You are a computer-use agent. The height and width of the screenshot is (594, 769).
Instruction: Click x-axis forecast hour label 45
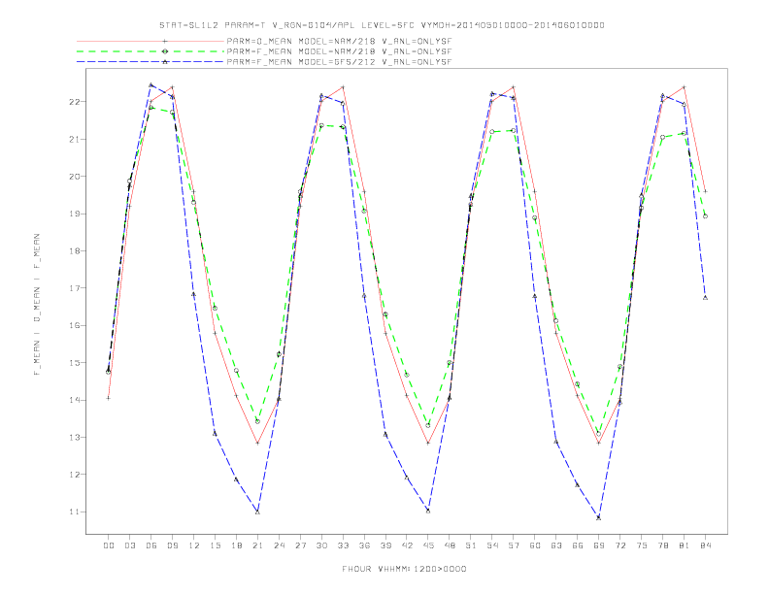pyautogui.click(x=428, y=545)
